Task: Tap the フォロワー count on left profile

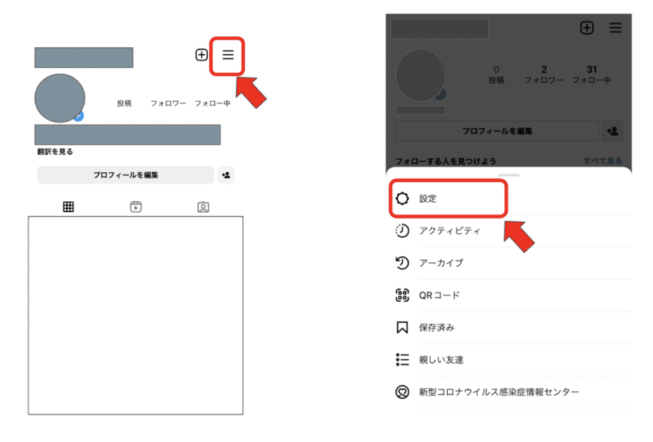Action: tap(168, 103)
